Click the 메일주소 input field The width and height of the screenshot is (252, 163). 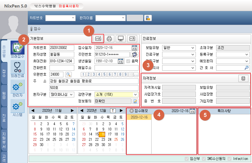(x=116, y=68)
